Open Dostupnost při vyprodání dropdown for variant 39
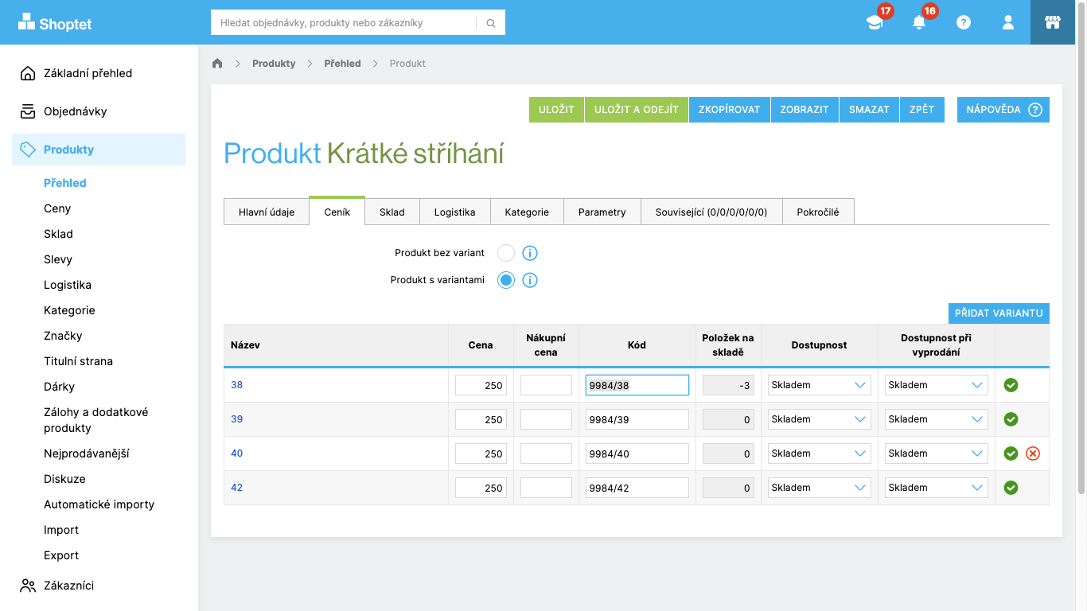Screen dimensions: 1087x611 pos(936,419)
